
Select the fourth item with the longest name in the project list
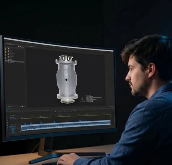pyautogui.click(x=12, y=53)
